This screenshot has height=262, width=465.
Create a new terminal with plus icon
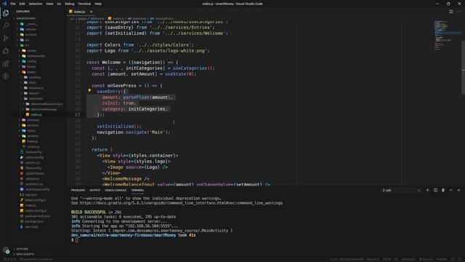(427, 190)
